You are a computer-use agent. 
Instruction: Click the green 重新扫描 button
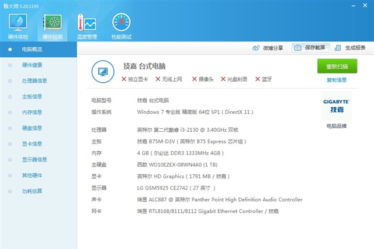click(x=337, y=66)
